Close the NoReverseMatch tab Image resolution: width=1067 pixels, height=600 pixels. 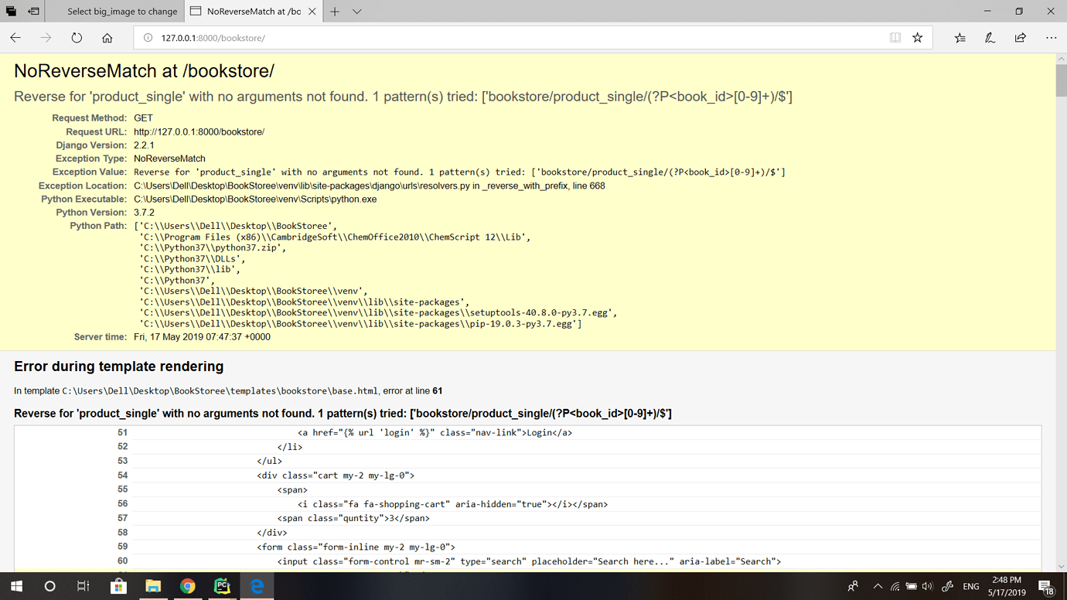point(312,12)
